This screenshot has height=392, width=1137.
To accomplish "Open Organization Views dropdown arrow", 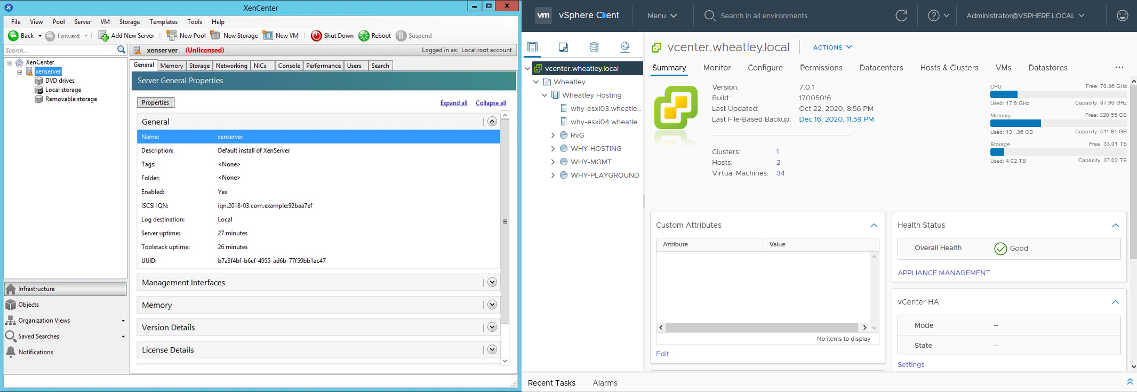I will 123,321.
